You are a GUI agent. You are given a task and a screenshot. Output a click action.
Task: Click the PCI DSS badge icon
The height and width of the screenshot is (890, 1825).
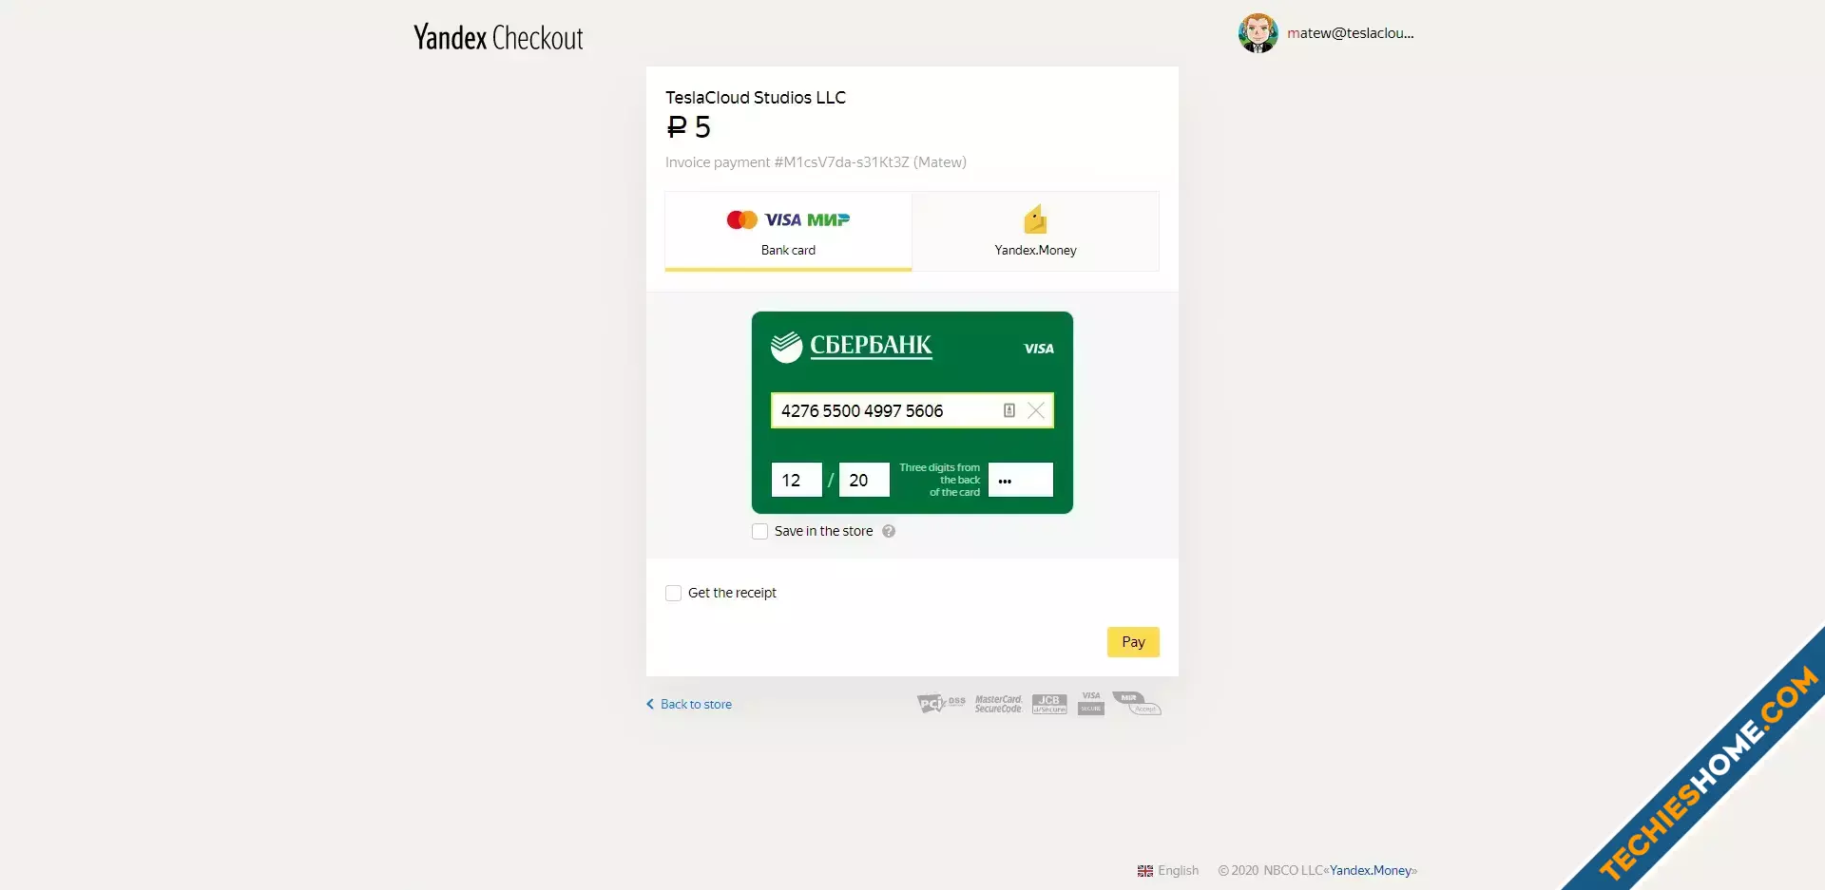941,703
